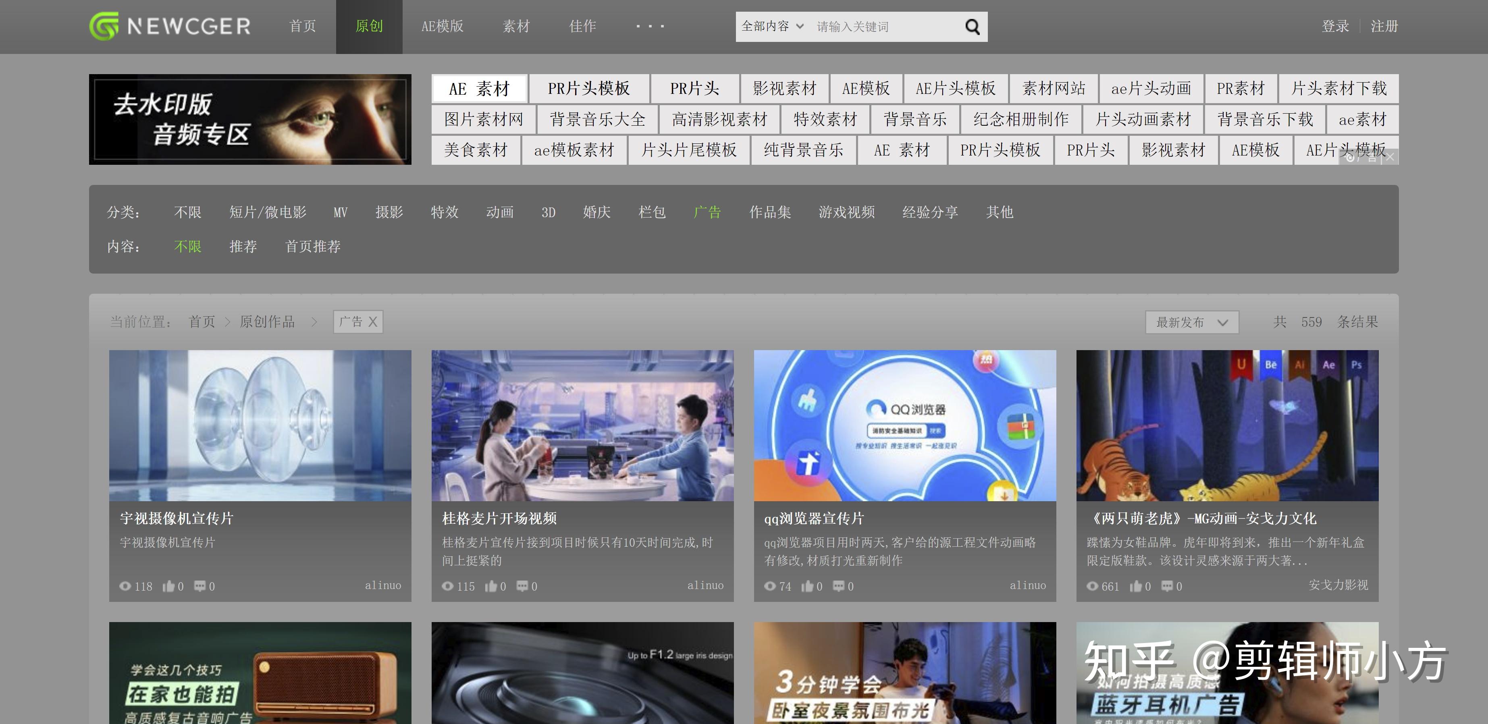Select 推荐 content filter
This screenshot has height=724, width=1488.
click(x=243, y=247)
